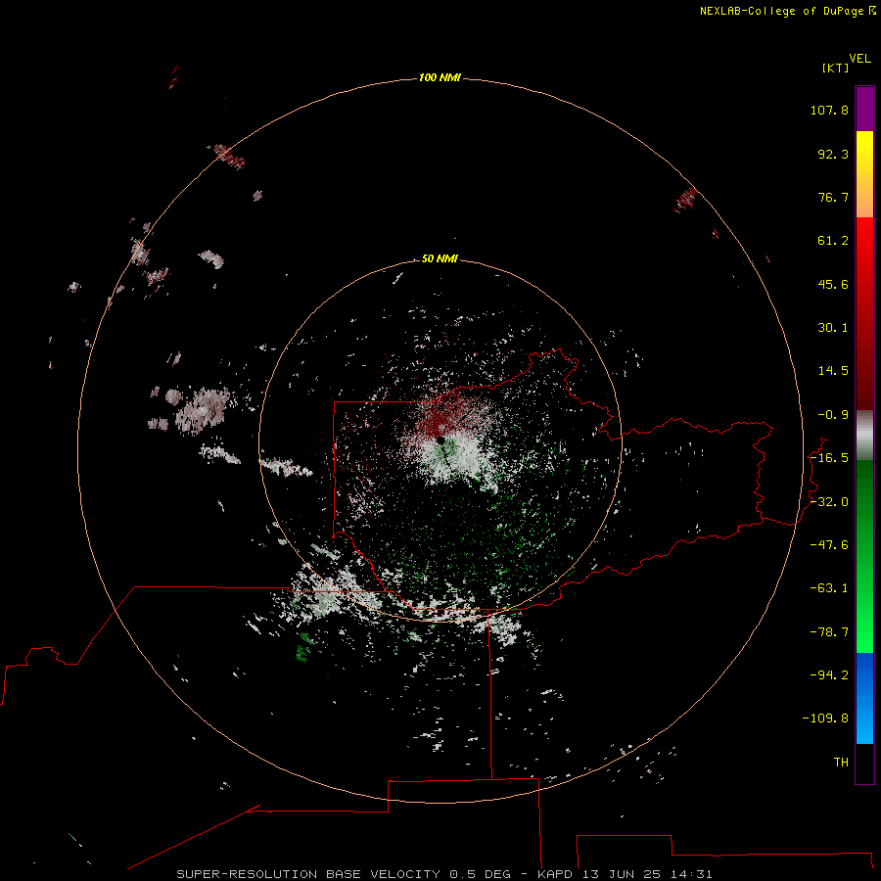The height and width of the screenshot is (881, 881).
Task: Click the 100 NMI range ring label
Action: (x=440, y=77)
